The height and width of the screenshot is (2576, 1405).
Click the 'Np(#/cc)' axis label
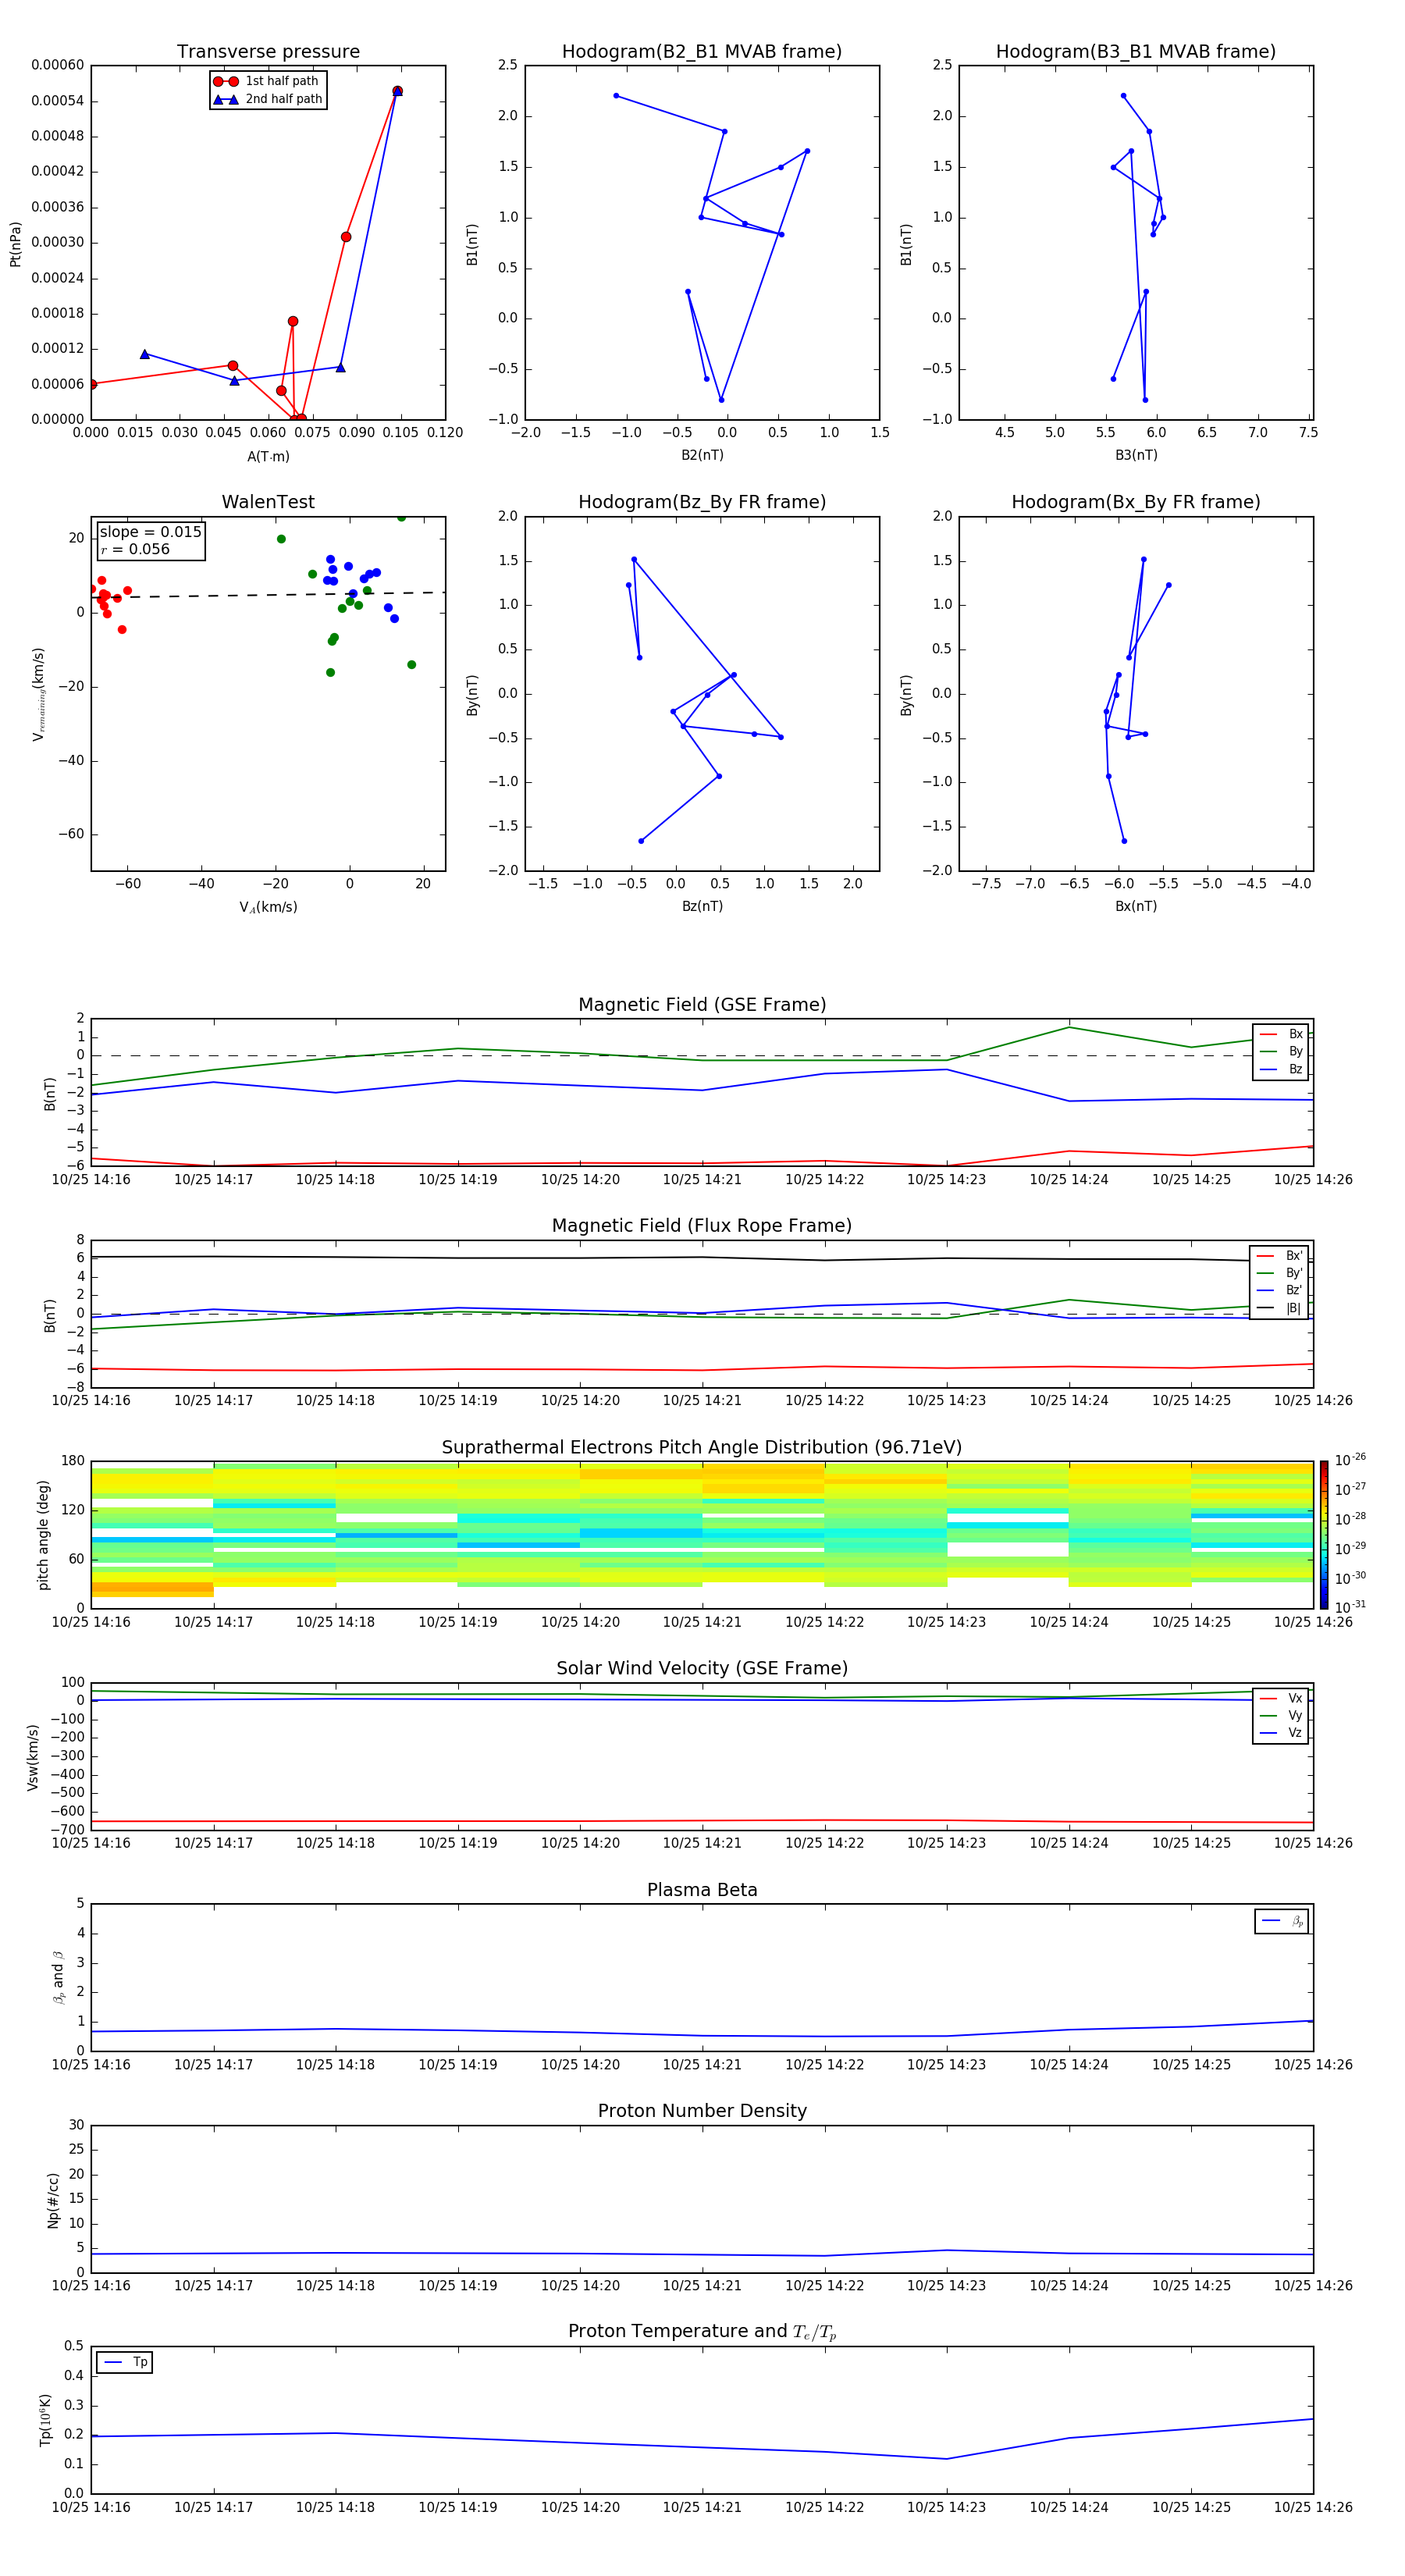(x=53, y=2199)
